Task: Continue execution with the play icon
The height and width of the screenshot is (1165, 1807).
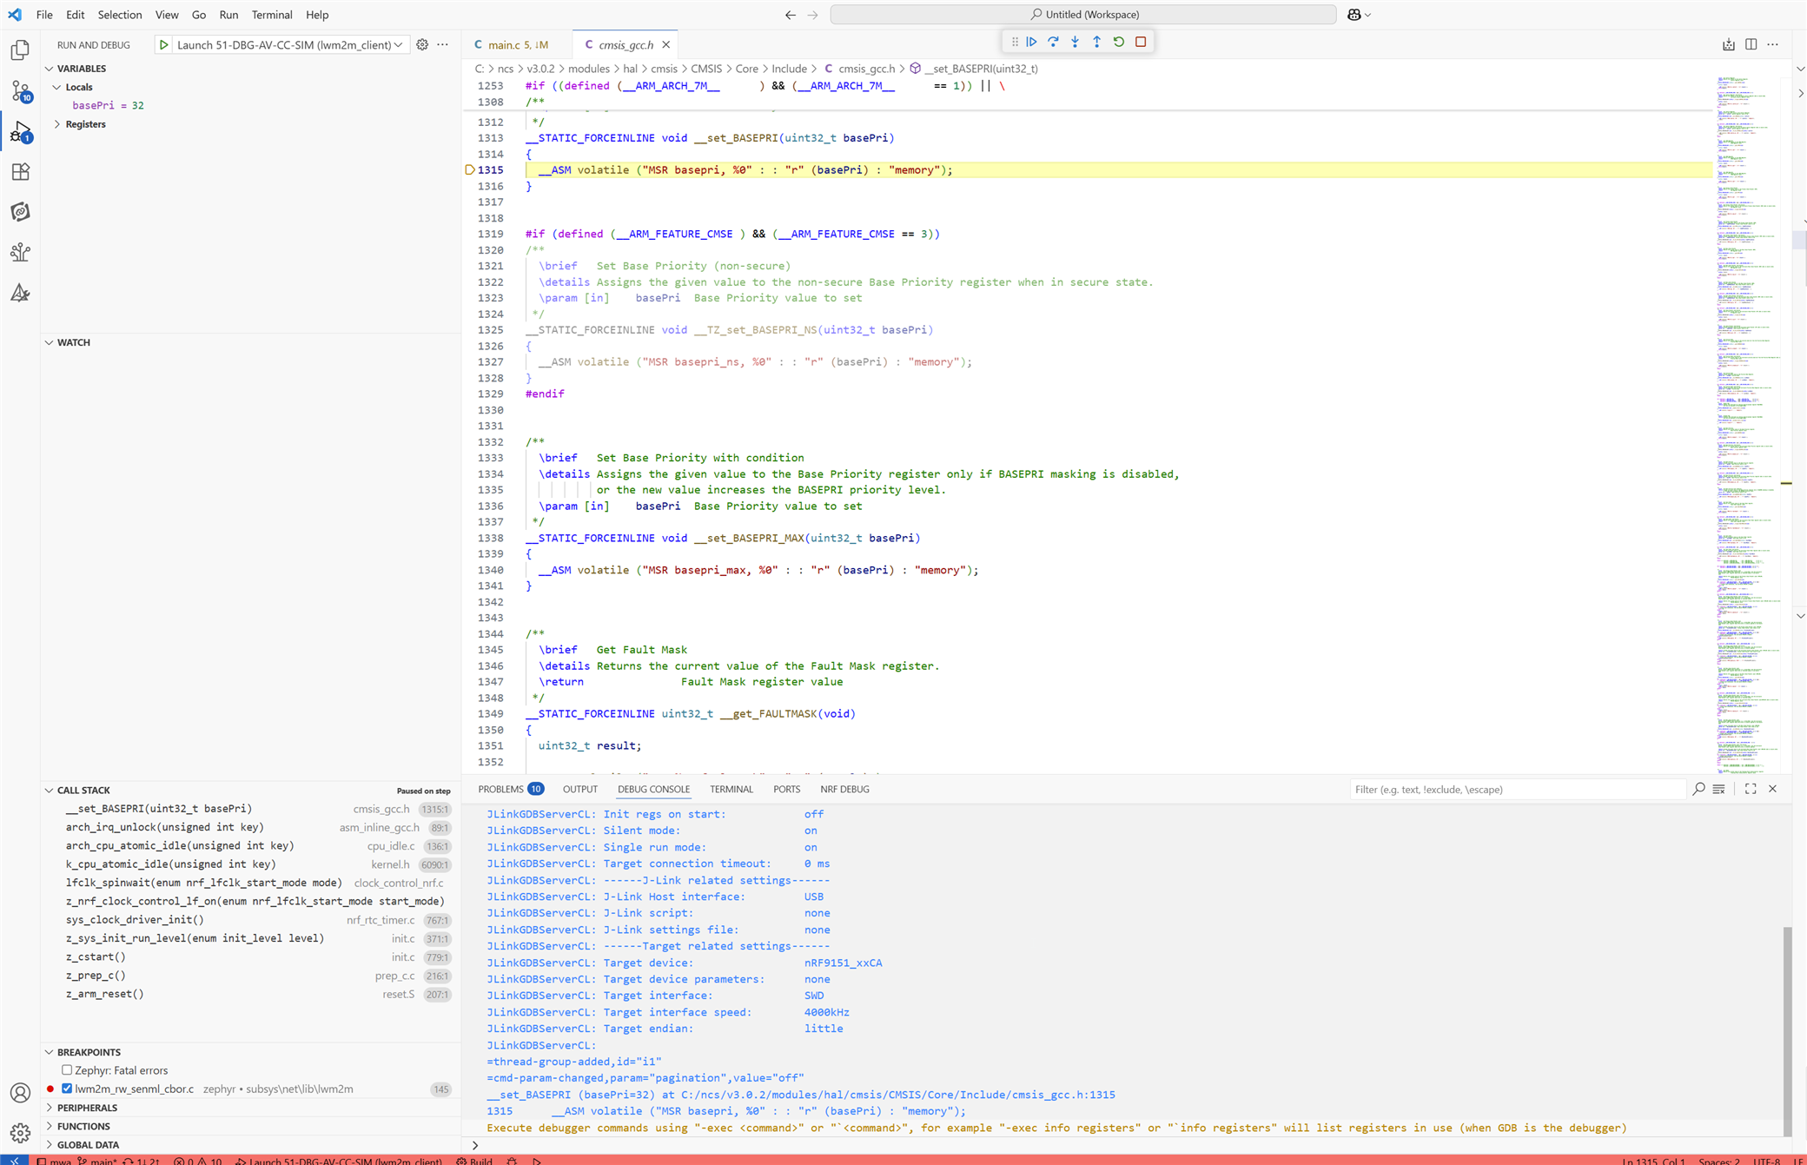Action: point(1031,41)
